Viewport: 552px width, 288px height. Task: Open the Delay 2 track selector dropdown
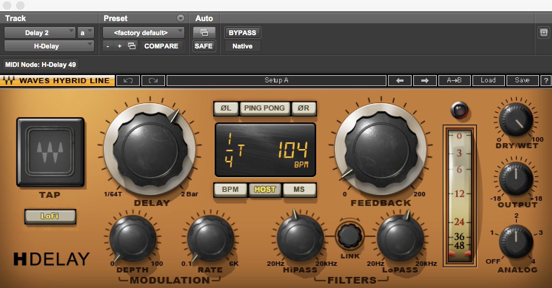point(40,33)
